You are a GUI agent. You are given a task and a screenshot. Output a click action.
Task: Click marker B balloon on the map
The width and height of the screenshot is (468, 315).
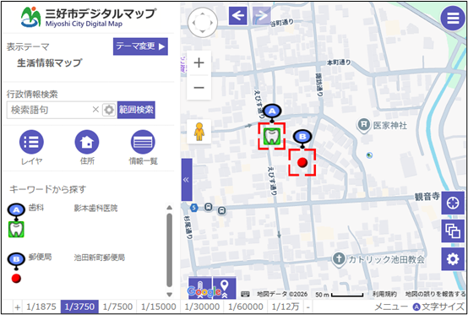point(302,137)
